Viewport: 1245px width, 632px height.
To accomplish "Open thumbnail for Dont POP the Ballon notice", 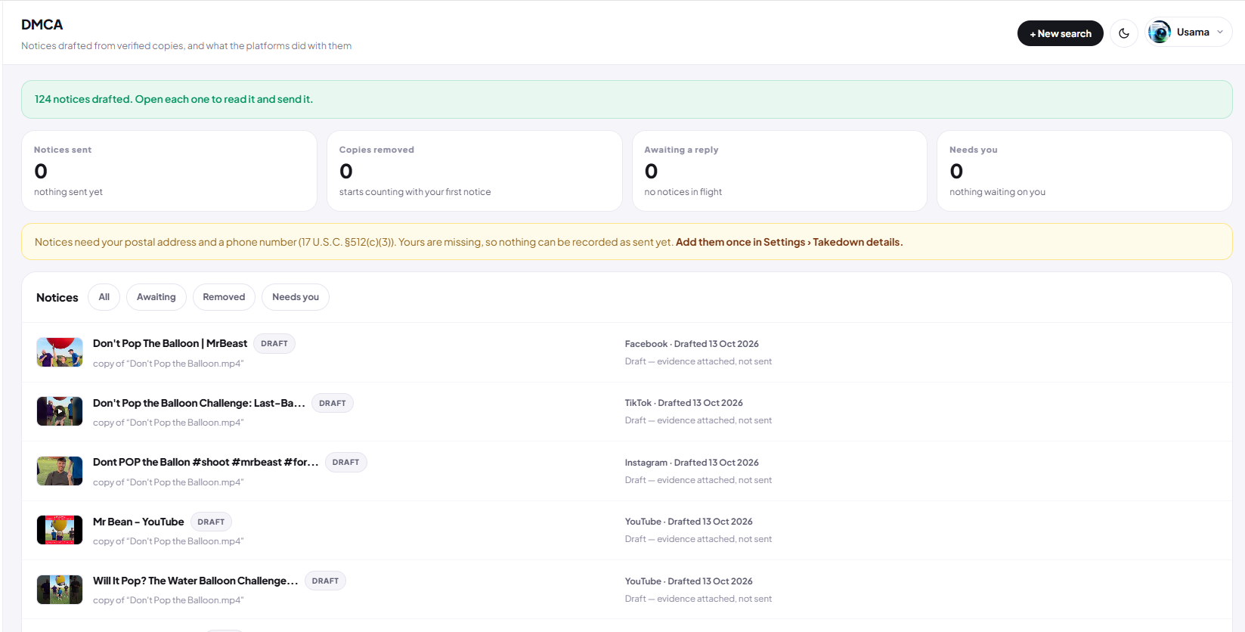I will [60, 471].
